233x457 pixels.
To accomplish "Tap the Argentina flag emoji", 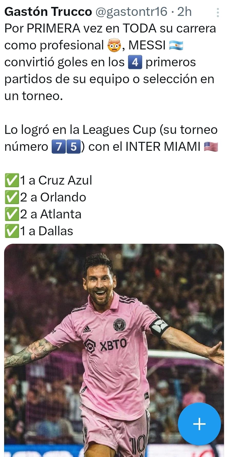I will coord(176,45).
